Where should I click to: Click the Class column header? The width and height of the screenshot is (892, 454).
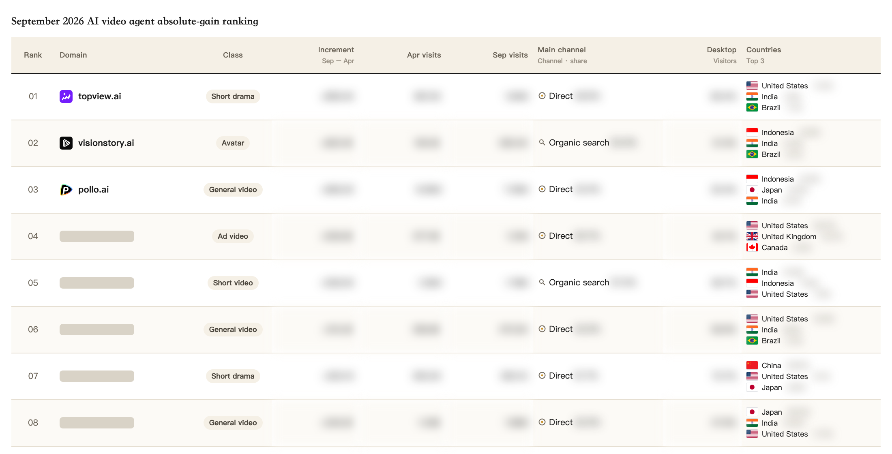click(x=233, y=55)
